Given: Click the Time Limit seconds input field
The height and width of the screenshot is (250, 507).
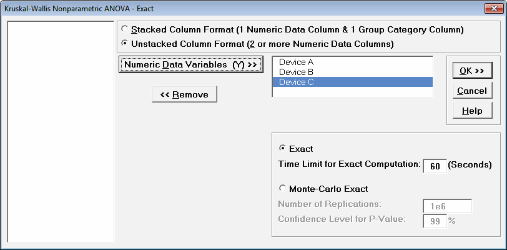Looking at the screenshot, I should click(x=435, y=166).
